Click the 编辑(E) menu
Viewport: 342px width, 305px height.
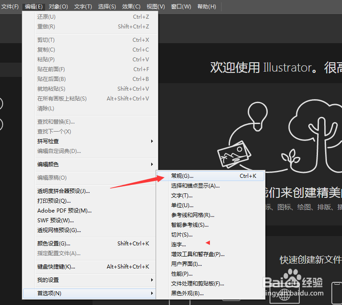click(34, 7)
